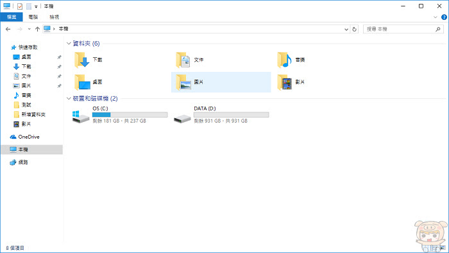Open the Documents (文件) folder icon in main pane

coord(183,60)
